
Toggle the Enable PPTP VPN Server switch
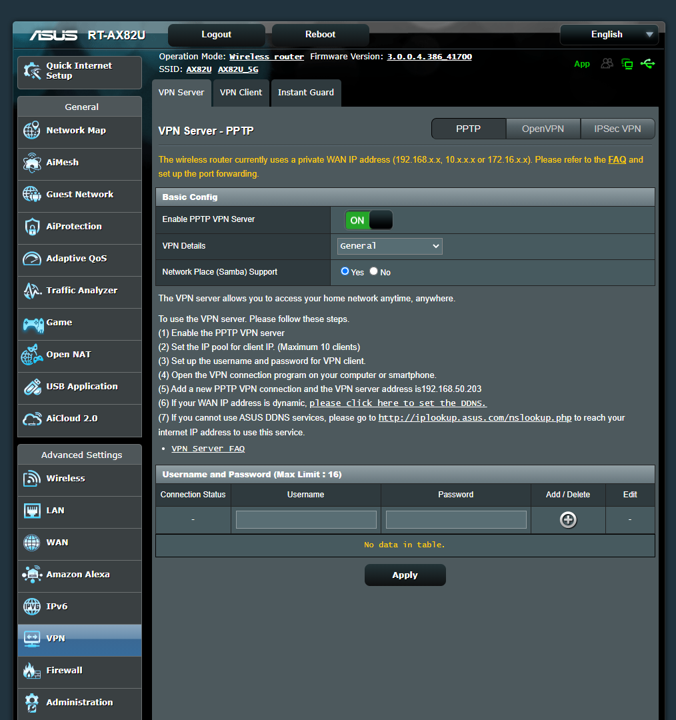tap(368, 221)
